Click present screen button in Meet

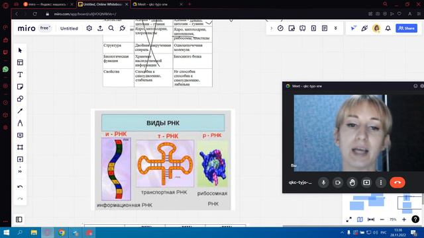pyautogui.click(x=366, y=182)
